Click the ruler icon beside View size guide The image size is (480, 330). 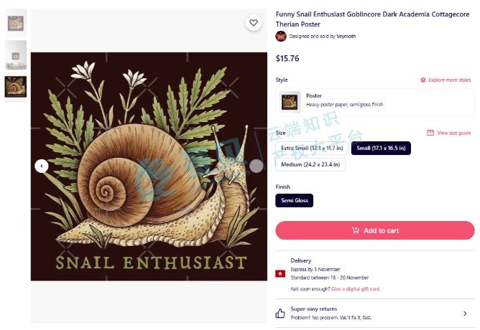tap(430, 133)
